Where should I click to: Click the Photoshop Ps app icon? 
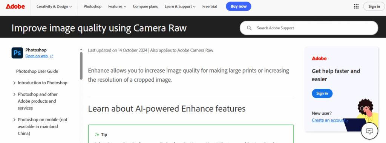click(17, 53)
